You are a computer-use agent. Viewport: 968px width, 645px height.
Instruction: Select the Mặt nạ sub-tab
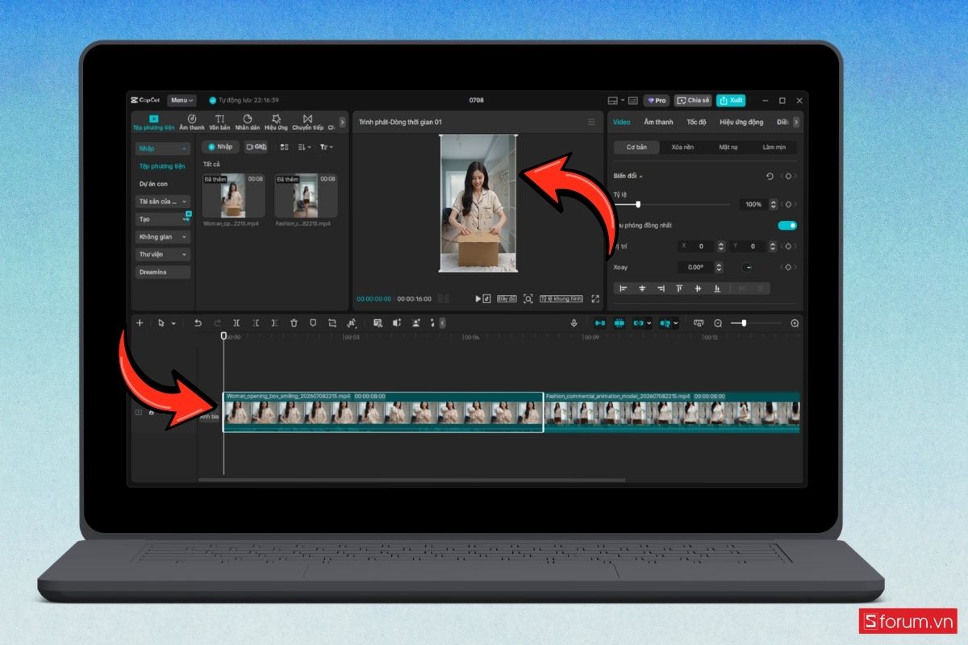click(x=728, y=148)
